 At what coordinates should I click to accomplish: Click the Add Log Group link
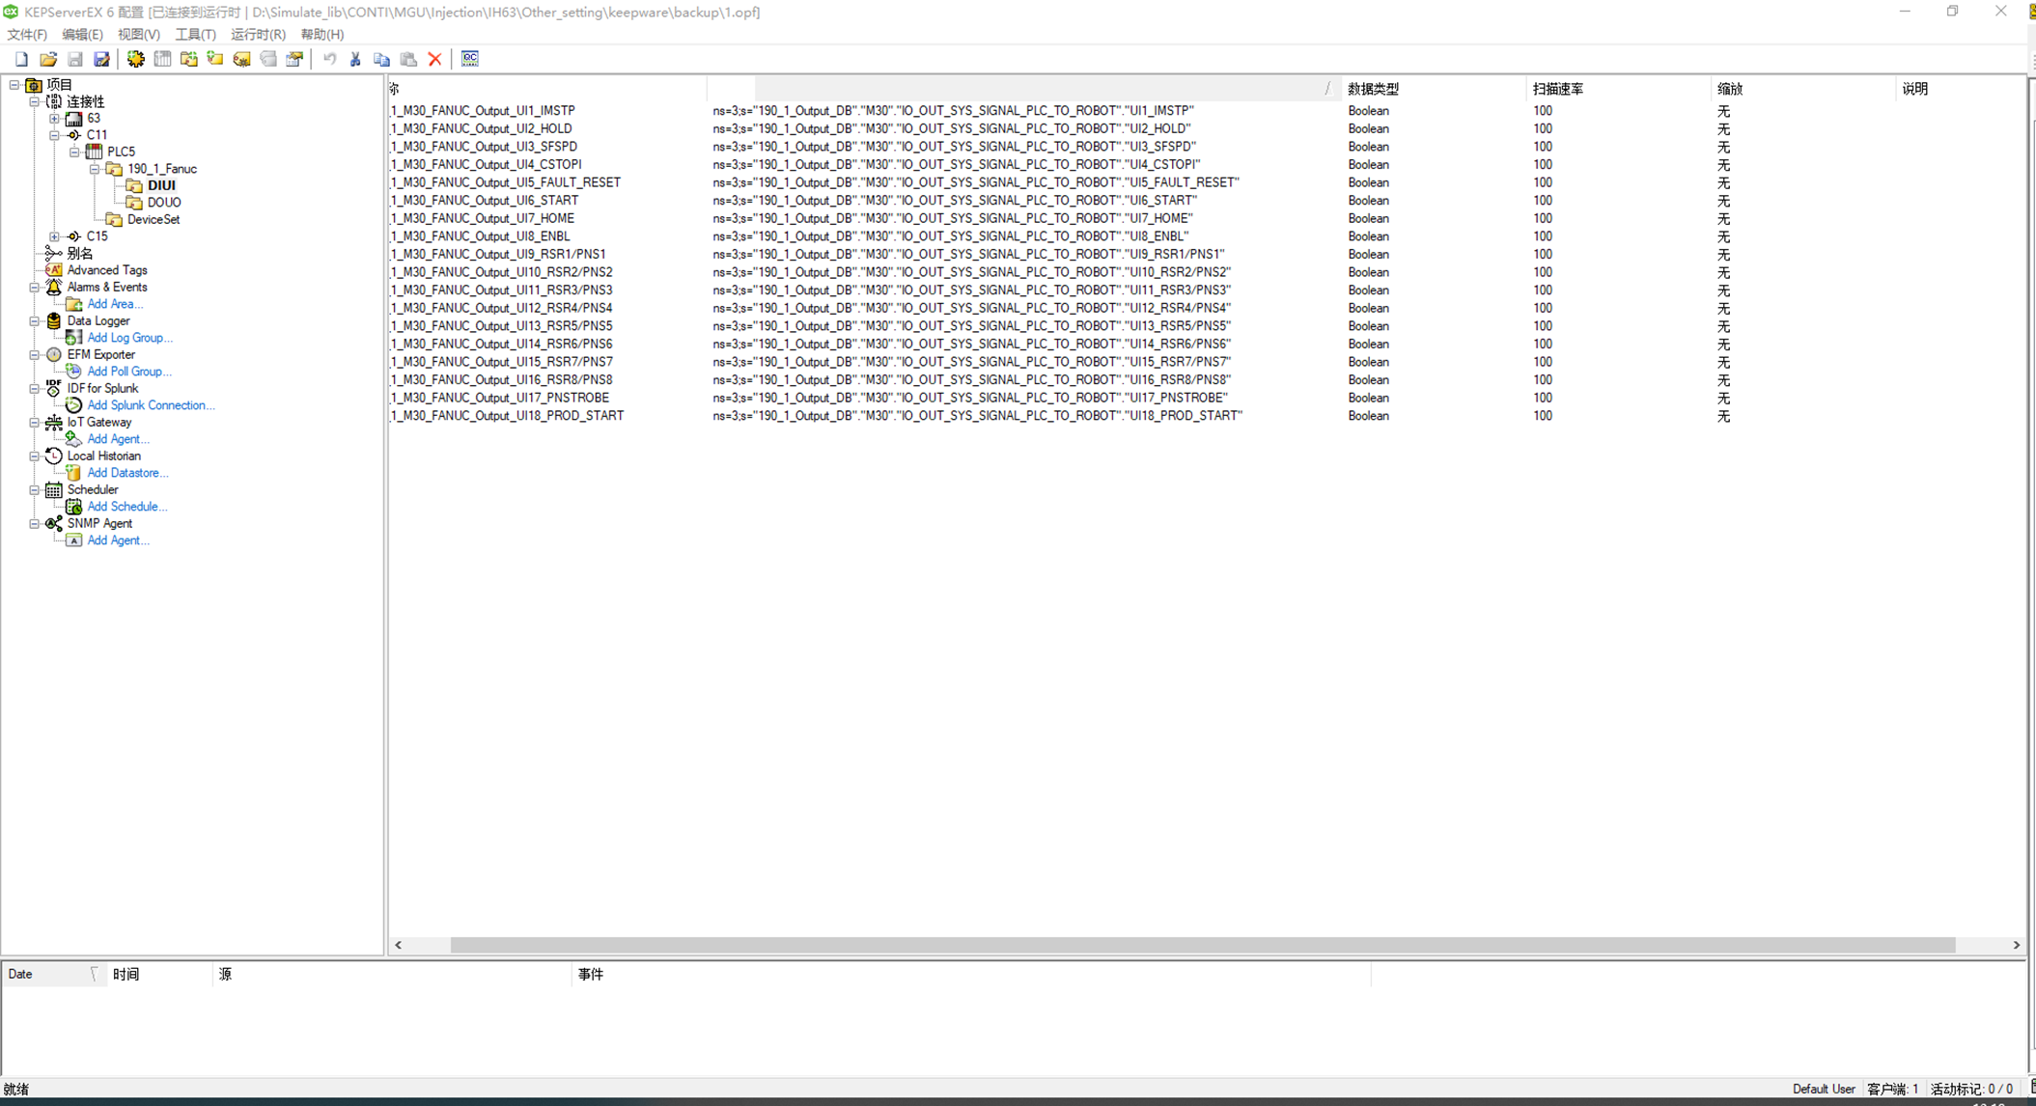[129, 338]
